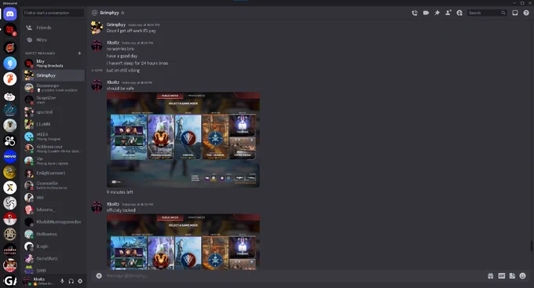This screenshot has width=534, height=288.
Task: Open DM with SurpriZee
Action: [x=53, y=100]
